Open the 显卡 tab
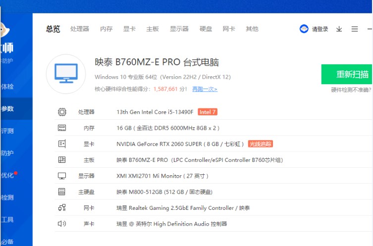Viewport: 373px width, 246px height. (x=129, y=29)
